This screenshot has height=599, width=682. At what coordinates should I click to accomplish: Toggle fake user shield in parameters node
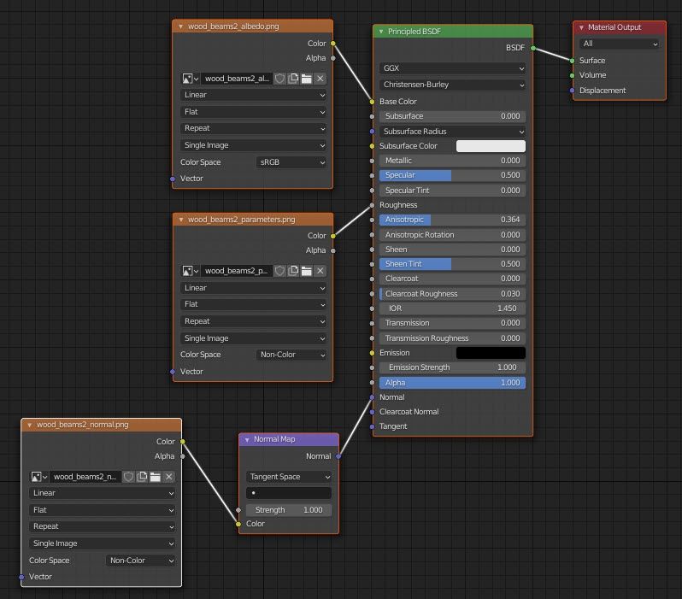[x=279, y=272]
